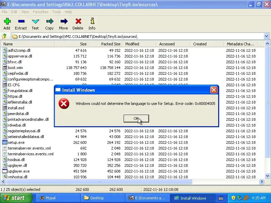271x203 pixels.
Task: Sort by Accessed column header
Action: tap(173, 44)
